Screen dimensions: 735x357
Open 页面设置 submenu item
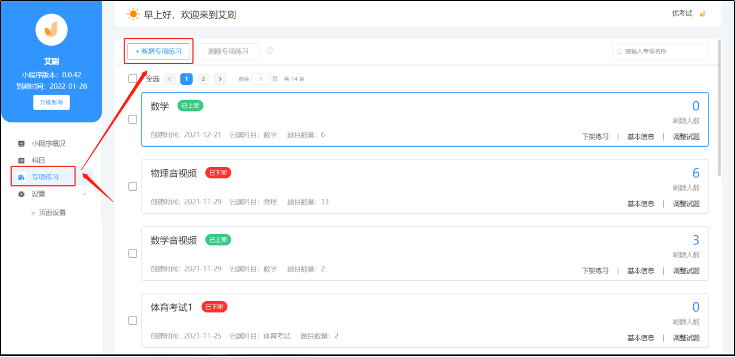[x=52, y=213]
